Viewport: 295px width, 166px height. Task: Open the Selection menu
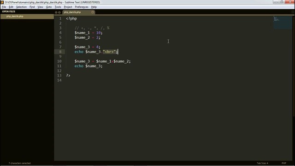21,7
